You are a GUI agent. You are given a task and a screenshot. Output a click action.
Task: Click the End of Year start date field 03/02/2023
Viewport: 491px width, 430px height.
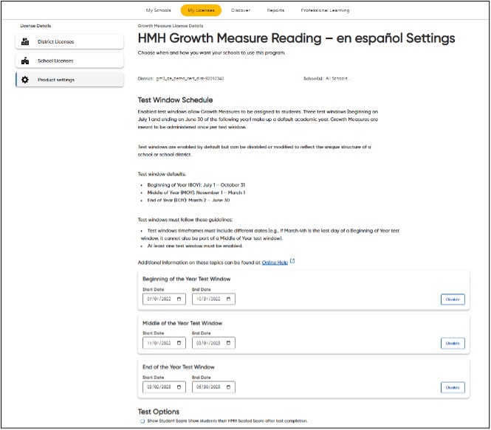(x=164, y=387)
